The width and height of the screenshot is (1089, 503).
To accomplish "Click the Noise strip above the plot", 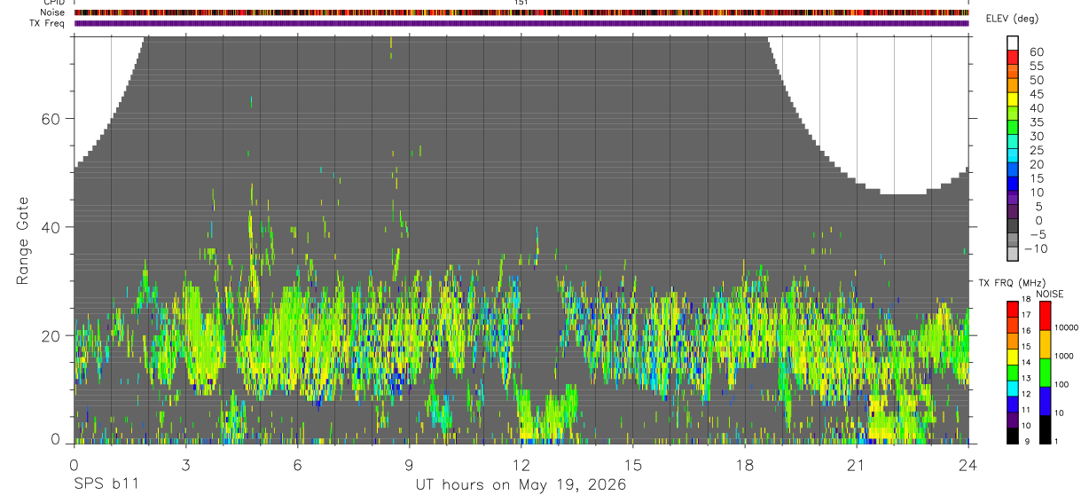I will [x=521, y=12].
